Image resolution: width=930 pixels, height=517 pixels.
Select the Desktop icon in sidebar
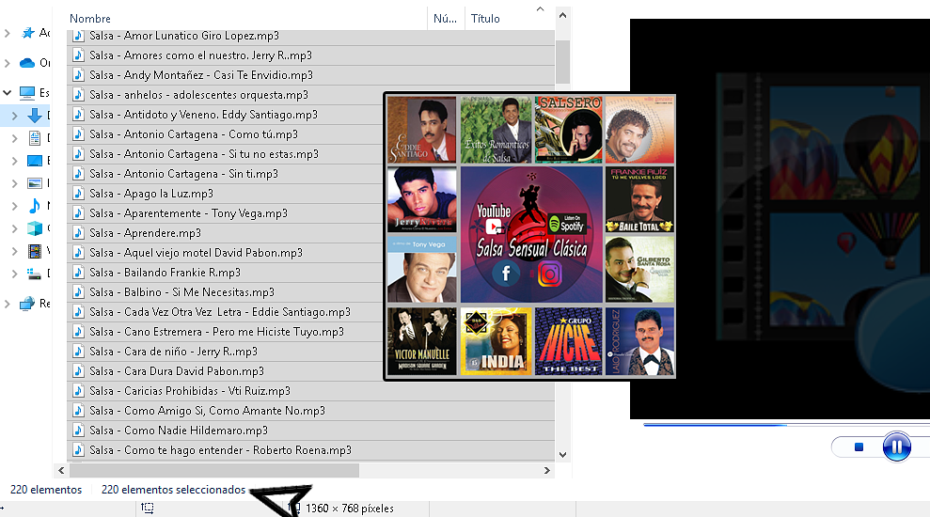pos(35,161)
